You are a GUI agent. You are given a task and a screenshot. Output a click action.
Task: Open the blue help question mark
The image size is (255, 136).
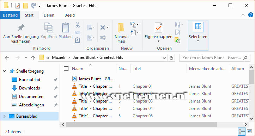coord(250,15)
